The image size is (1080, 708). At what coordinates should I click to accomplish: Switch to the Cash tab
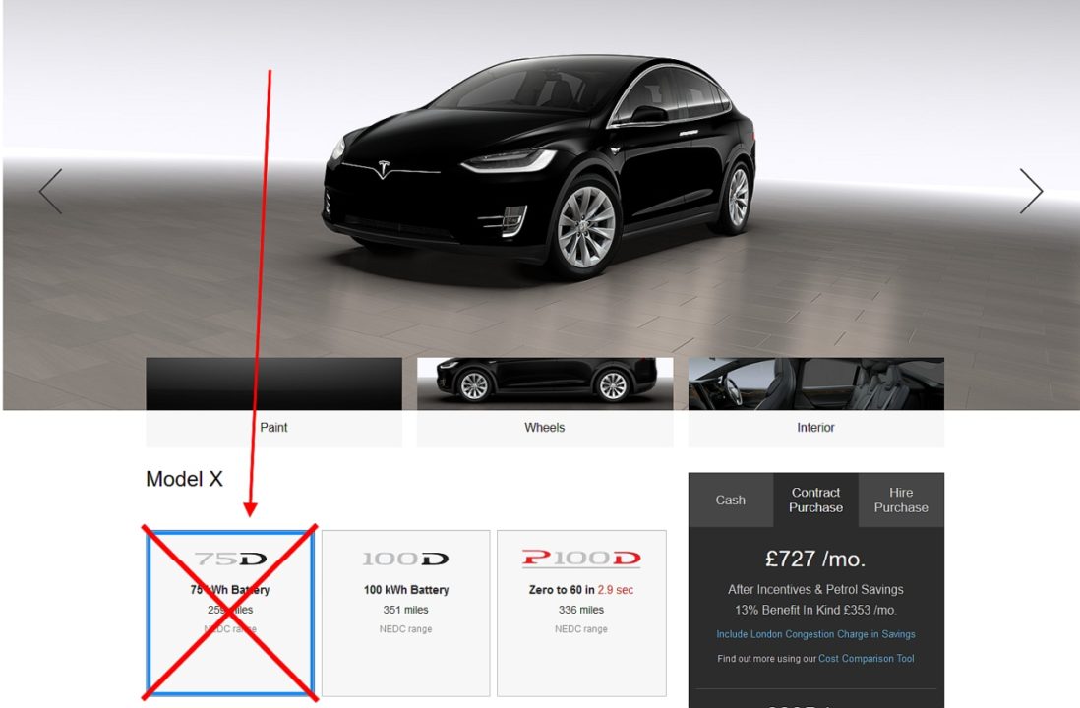pyautogui.click(x=731, y=500)
